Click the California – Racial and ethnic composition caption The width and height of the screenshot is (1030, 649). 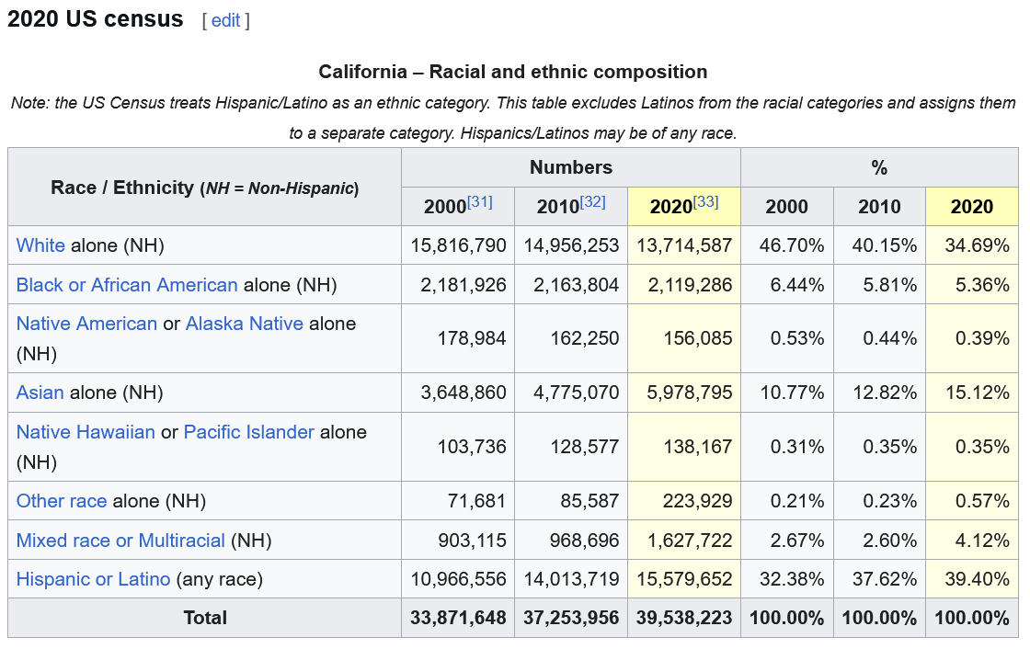tap(513, 72)
